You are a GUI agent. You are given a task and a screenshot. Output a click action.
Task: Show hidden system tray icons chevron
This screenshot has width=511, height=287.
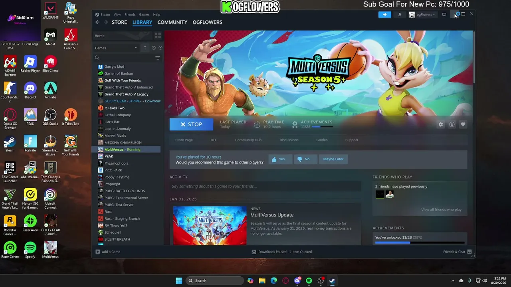452,281
